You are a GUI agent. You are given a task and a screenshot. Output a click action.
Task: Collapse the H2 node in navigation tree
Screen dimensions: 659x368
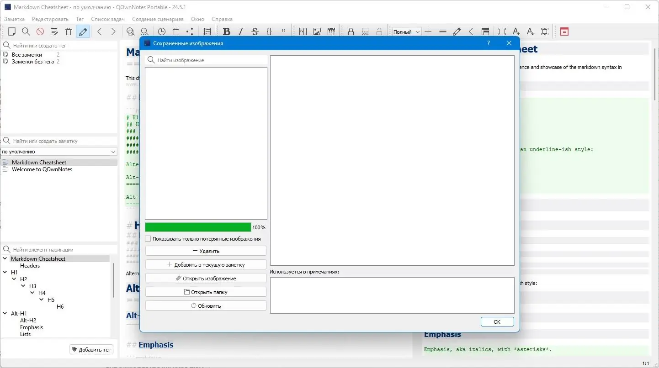[x=14, y=279]
